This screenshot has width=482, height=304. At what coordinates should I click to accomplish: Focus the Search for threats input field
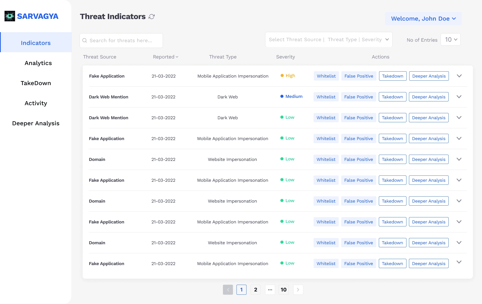(121, 40)
